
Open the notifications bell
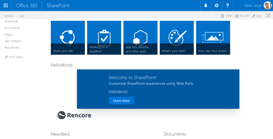click(206, 6)
